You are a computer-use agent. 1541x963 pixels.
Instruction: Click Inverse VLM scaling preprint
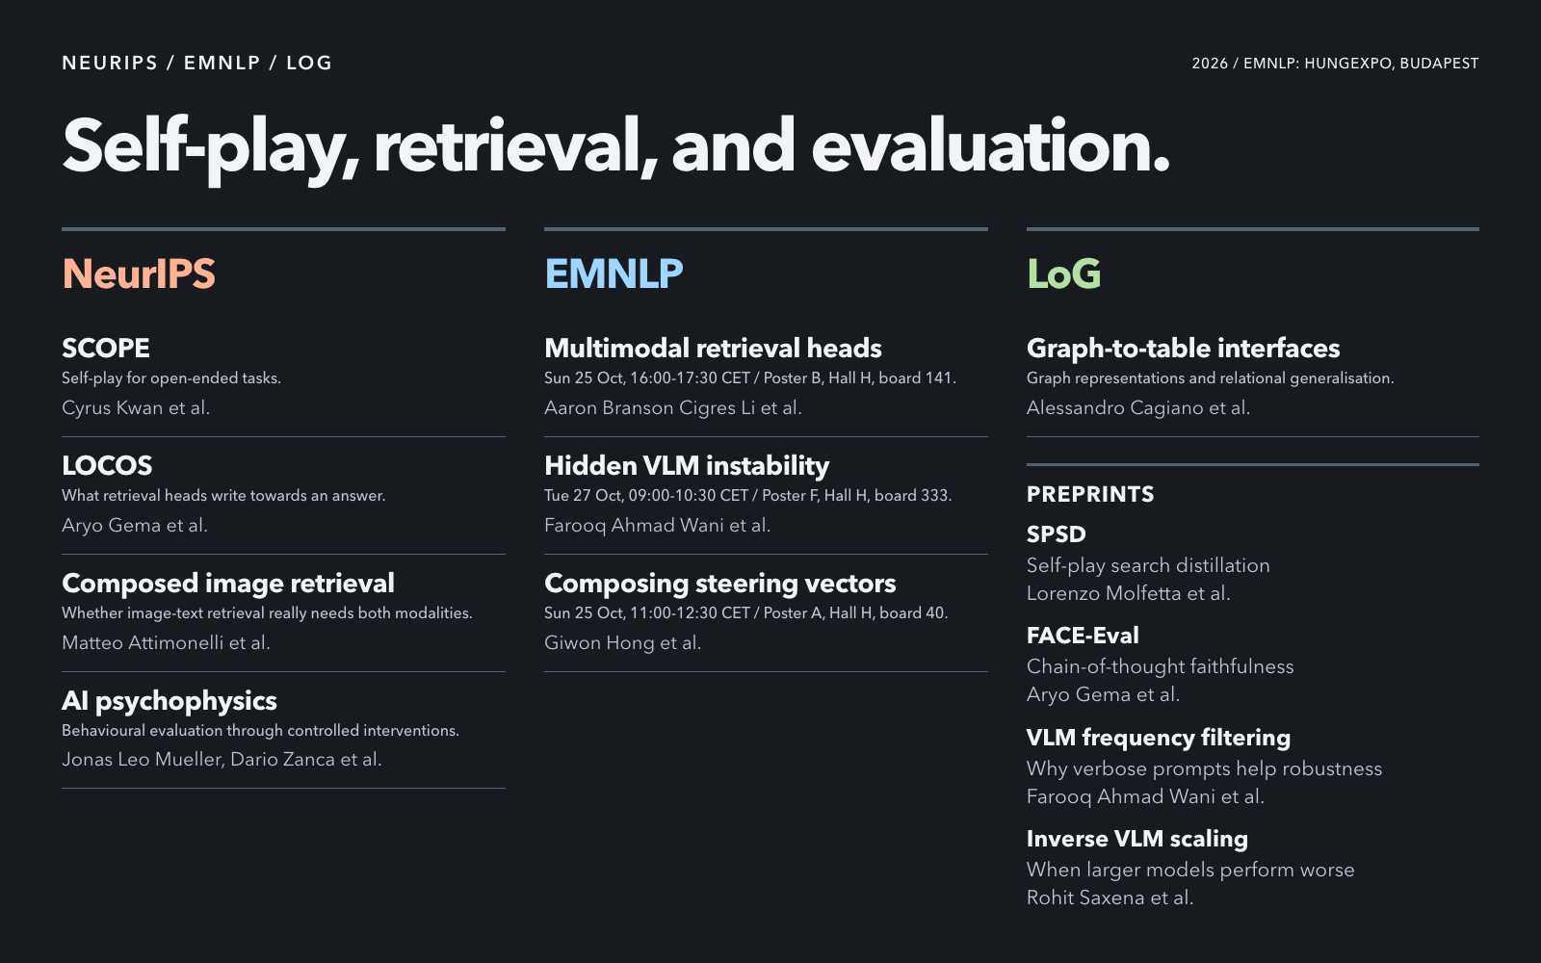click(1136, 839)
